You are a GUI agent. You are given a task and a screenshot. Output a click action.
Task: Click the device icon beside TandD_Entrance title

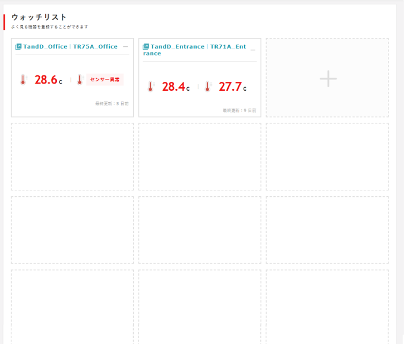click(146, 46)
